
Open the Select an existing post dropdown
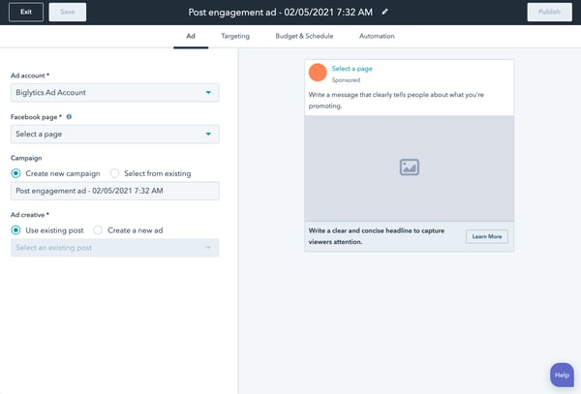click(114, 248)
